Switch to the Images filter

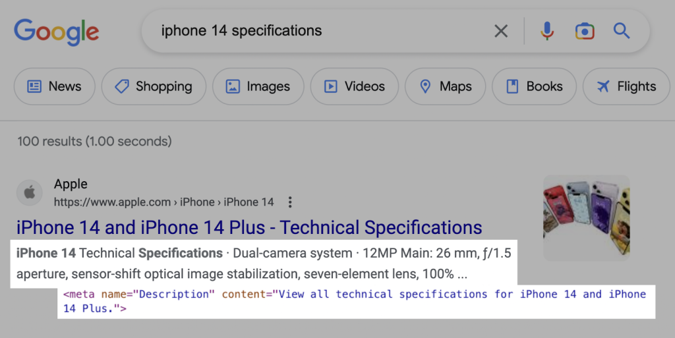click(258, 86)
